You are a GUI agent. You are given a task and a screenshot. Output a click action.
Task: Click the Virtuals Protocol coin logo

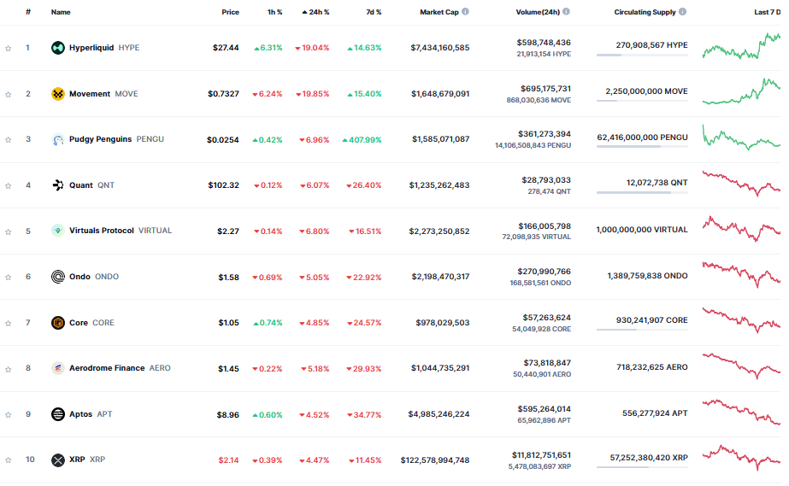pyautogui.click(x=58, y=231)
